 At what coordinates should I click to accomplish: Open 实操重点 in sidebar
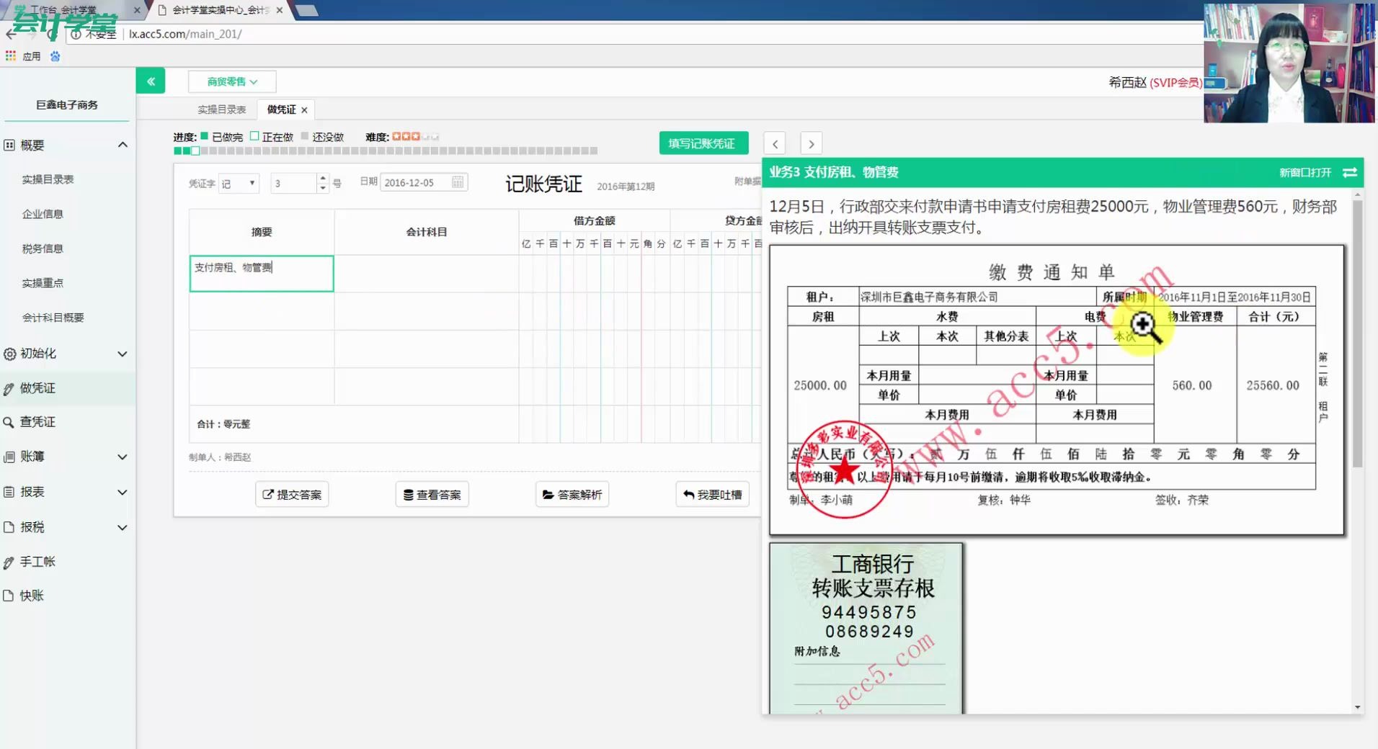pyautogui.click(x=43, y=283)
